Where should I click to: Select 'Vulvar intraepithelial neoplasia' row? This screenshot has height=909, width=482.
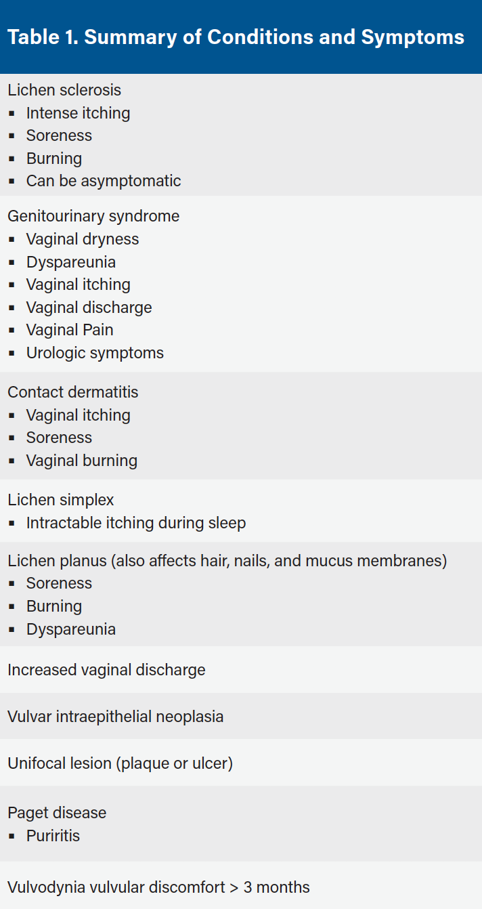tap(115, 716)
